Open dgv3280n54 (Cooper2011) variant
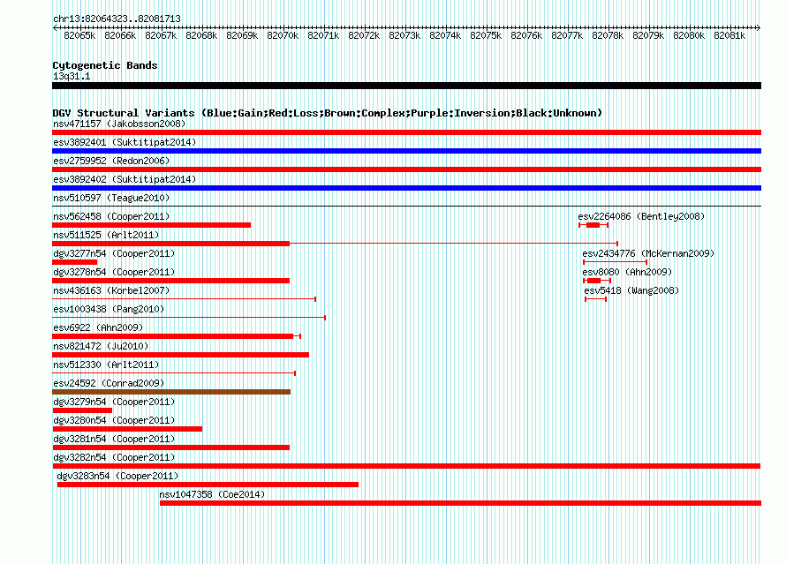This screenshot has width=786, height=564. [114, 420]
